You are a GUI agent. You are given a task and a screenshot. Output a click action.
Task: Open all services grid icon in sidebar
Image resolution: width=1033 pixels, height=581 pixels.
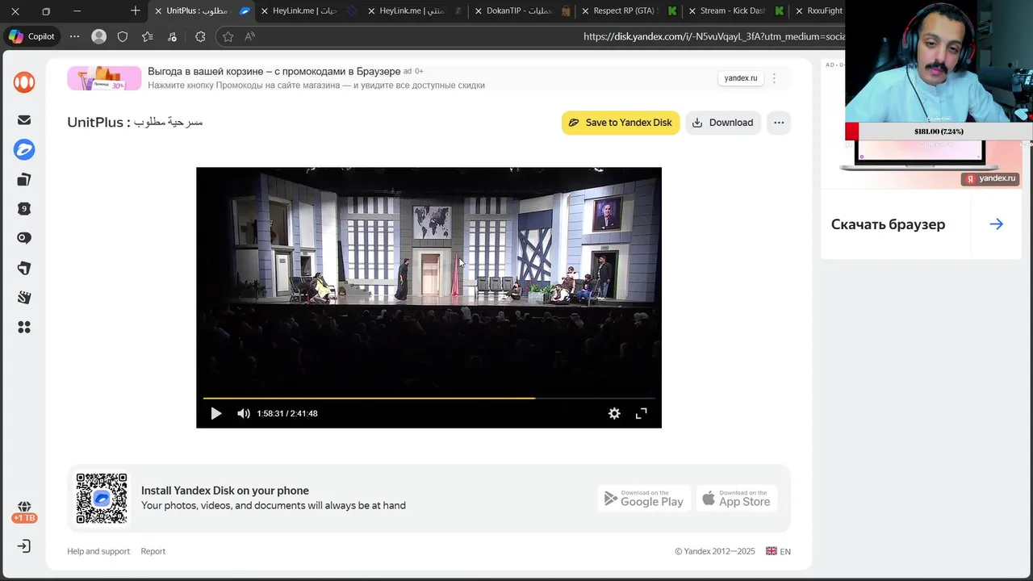coord(24,327)
